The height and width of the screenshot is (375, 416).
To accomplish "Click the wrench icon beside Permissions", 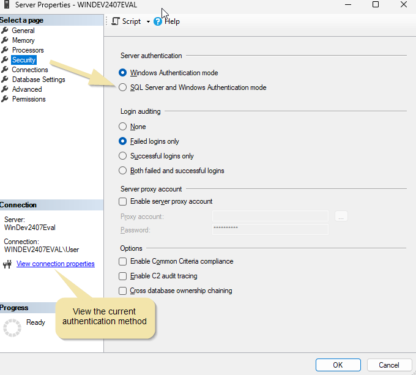I will click(4, 99).
